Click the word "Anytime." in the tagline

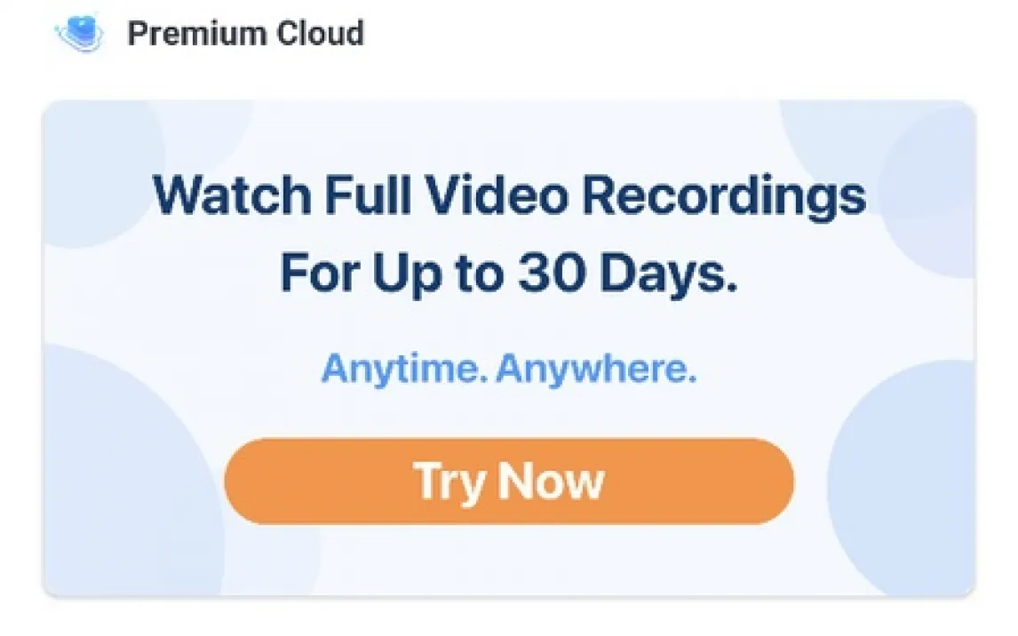[405, 369]
